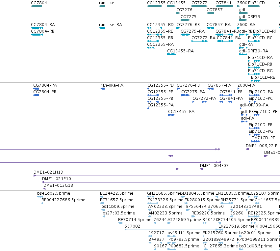This screenshot has height=251, width=280.
Task: Select the CG7804-PA protein label
Action: (x=45, y=85)
